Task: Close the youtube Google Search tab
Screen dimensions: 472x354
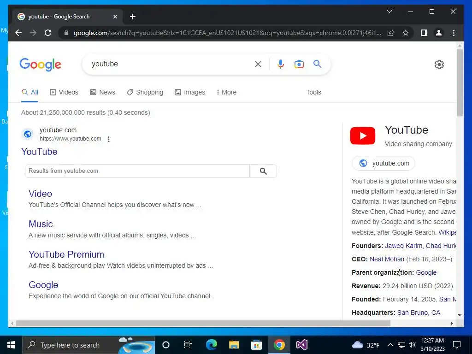Action: tap(115, 17)
